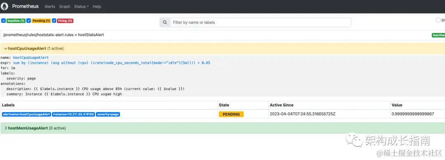Image resolution: width=445 pixels, height=160 pixels.
Task: Open the Graph navigation item
Action: 64,7
